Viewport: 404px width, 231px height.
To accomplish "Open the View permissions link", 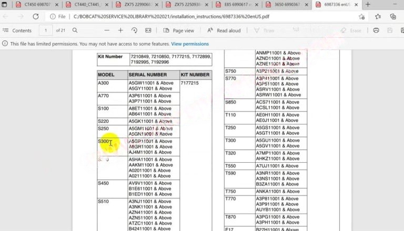I will (190, 44).
